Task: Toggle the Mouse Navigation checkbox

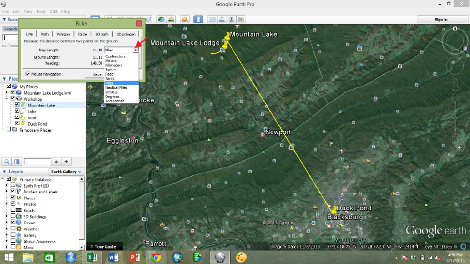Action: [27, 74]
